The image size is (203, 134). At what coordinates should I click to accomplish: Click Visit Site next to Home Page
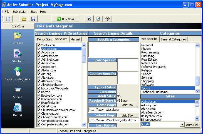click(127, 105)
